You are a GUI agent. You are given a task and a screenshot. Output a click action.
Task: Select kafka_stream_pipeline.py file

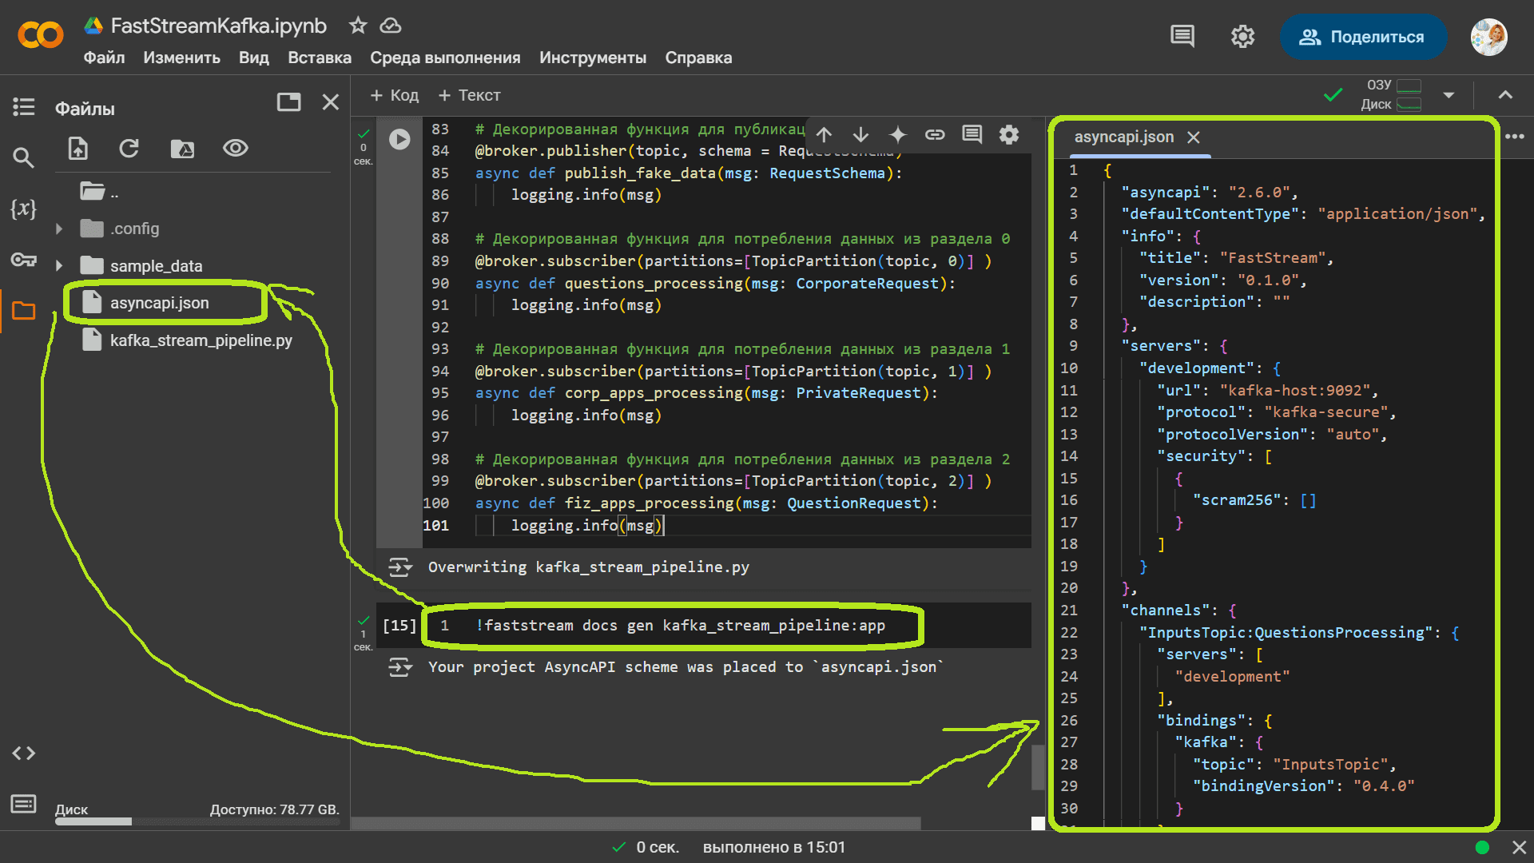[201, 340]
